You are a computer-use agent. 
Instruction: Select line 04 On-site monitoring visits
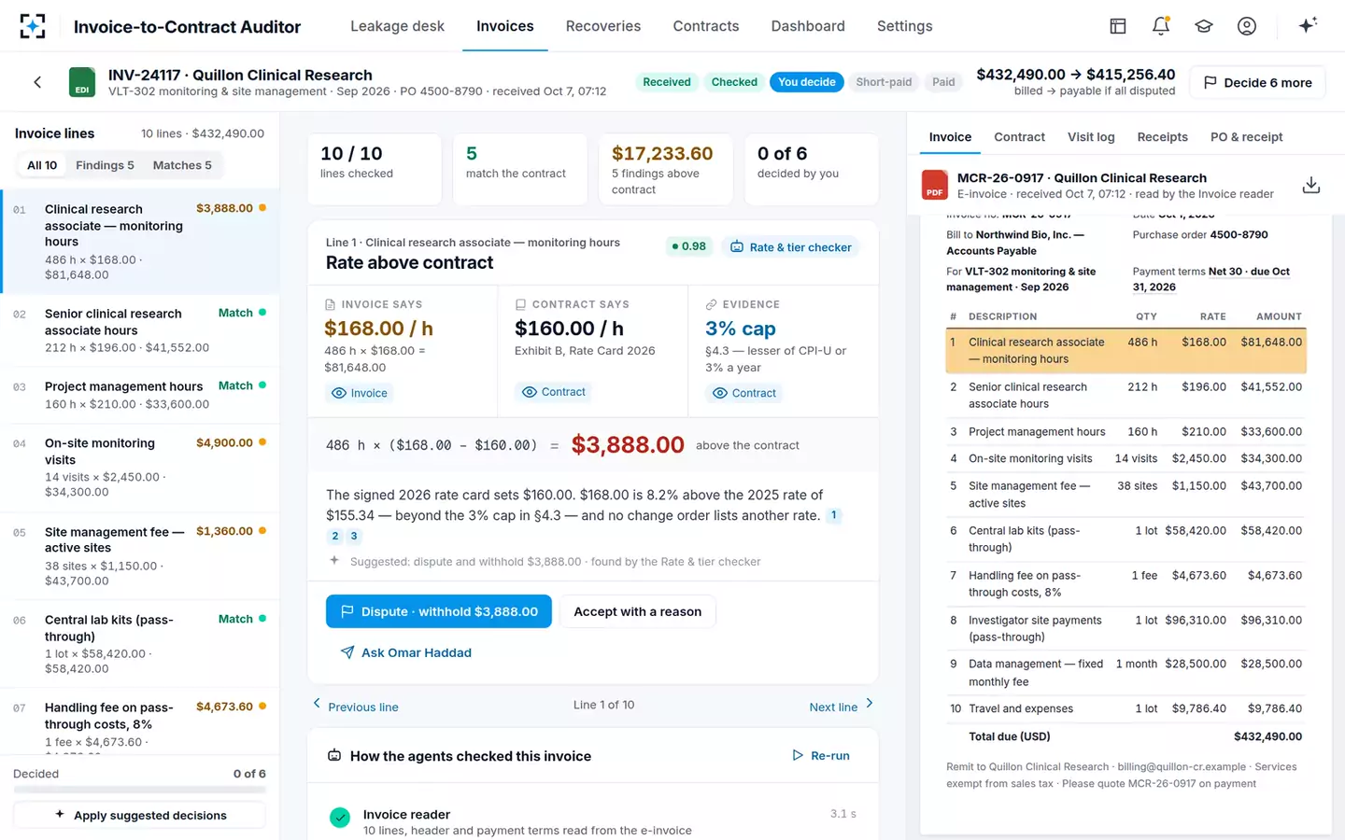140,468
